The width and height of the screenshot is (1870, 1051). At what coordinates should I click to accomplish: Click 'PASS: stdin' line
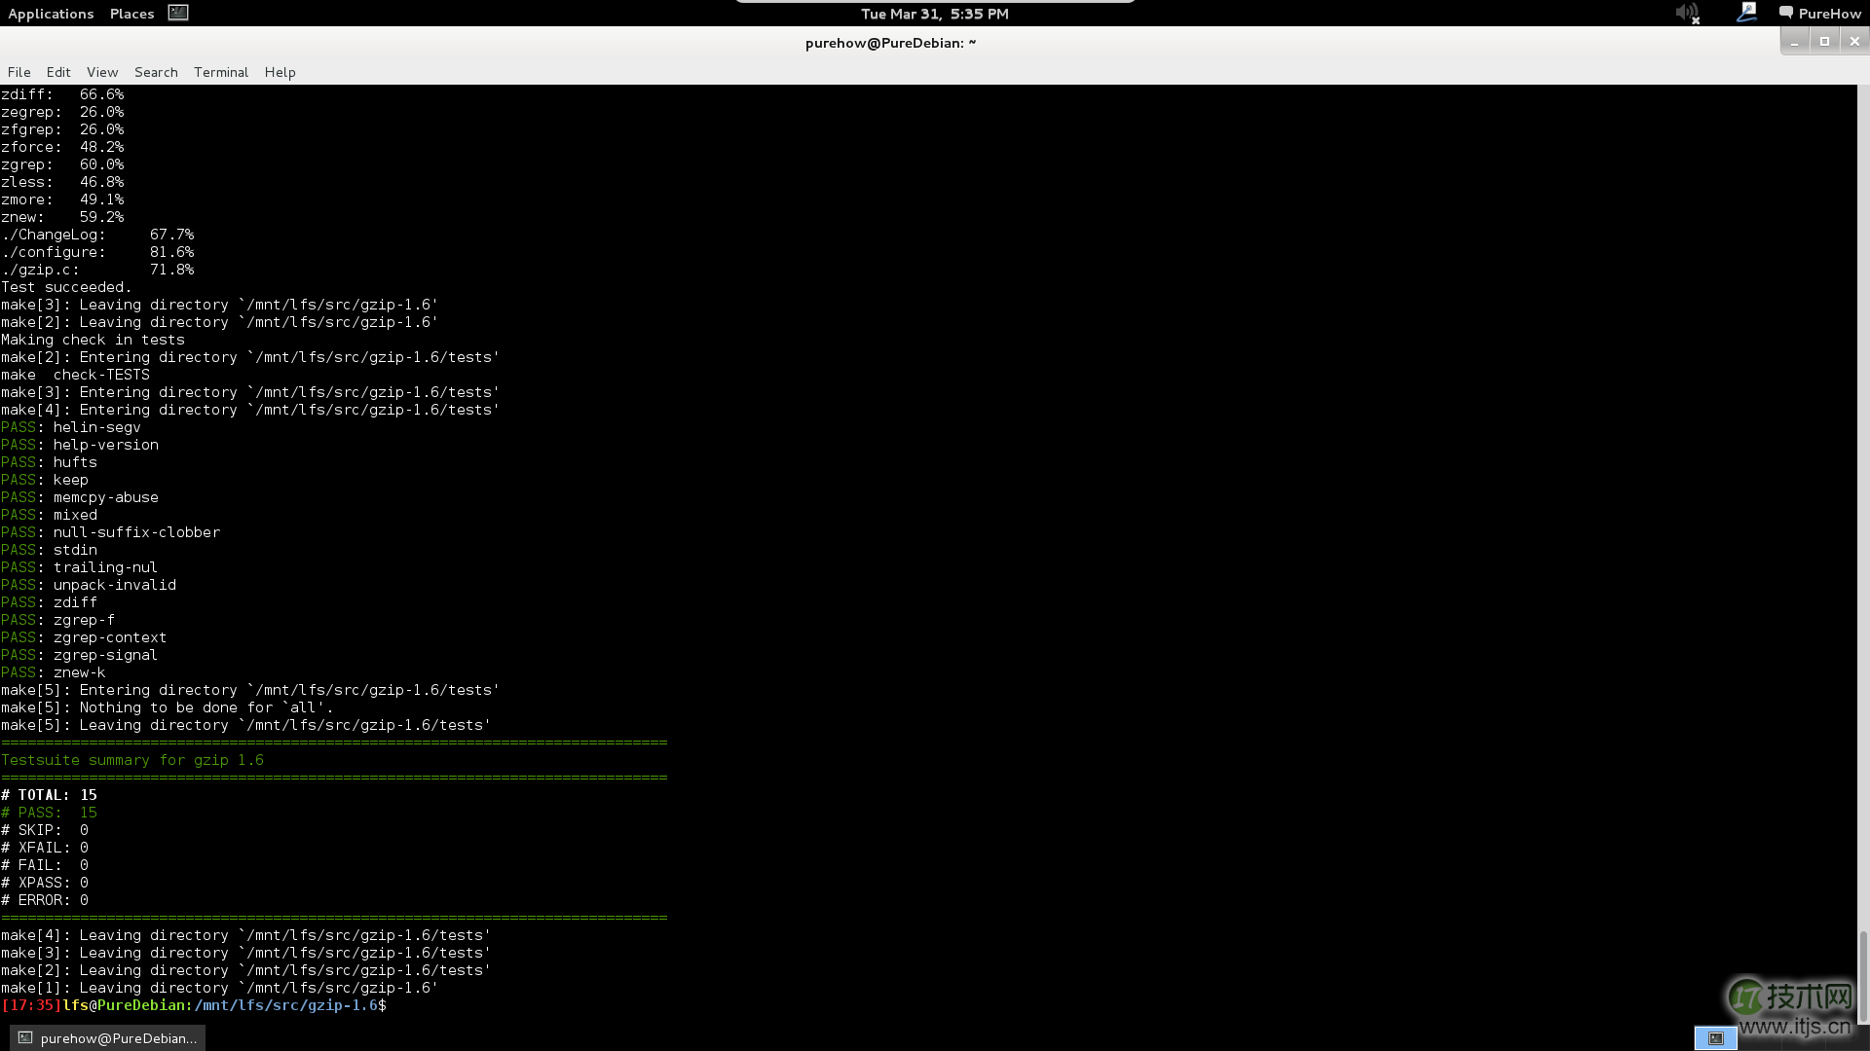[49, 550]
